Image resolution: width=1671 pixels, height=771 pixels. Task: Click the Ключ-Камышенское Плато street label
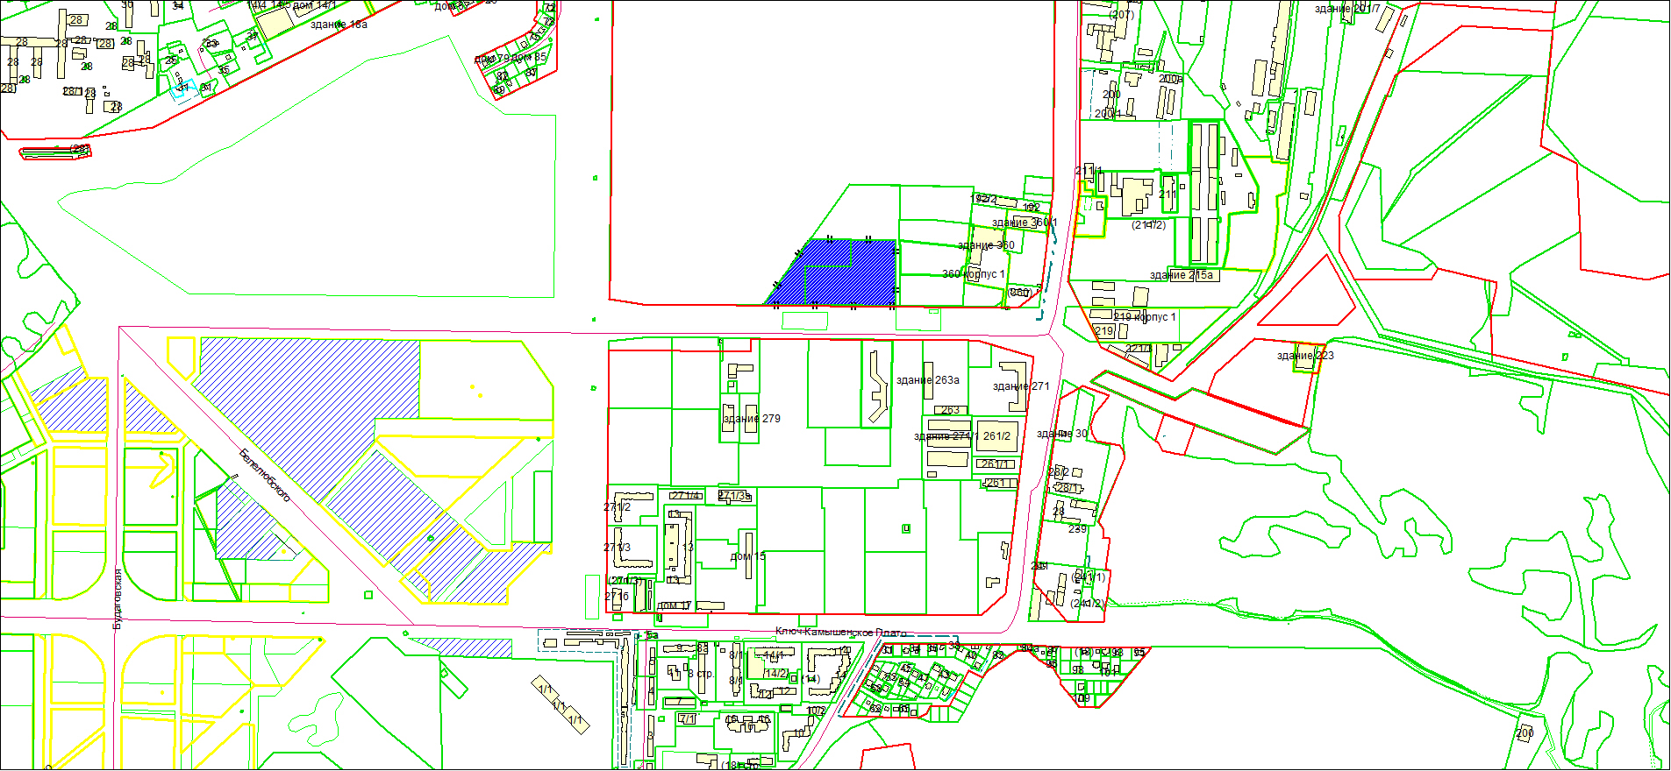point(839,633)
